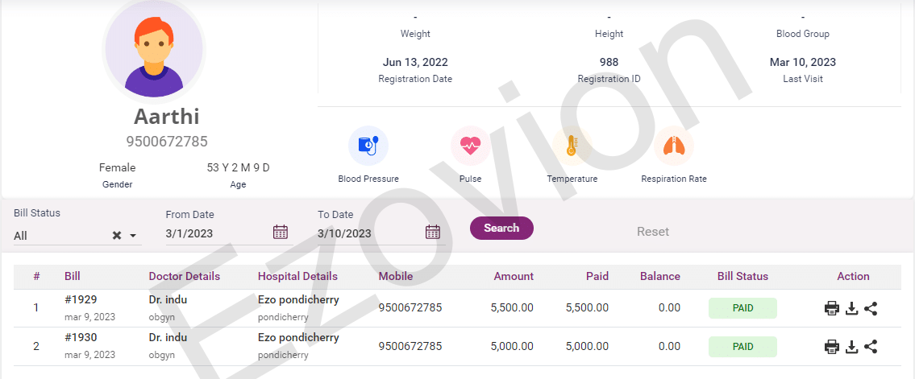Click the Reset button

tap(653, 232)
